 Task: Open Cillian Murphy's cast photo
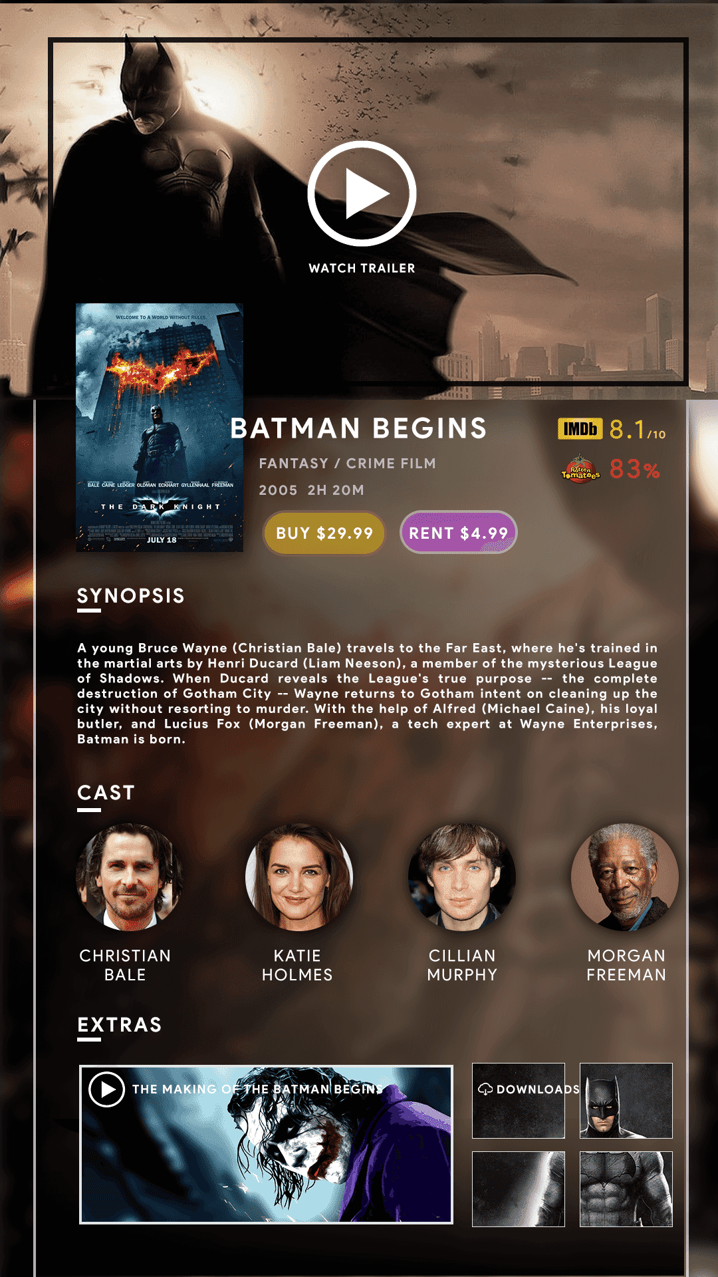click(461, 877)
